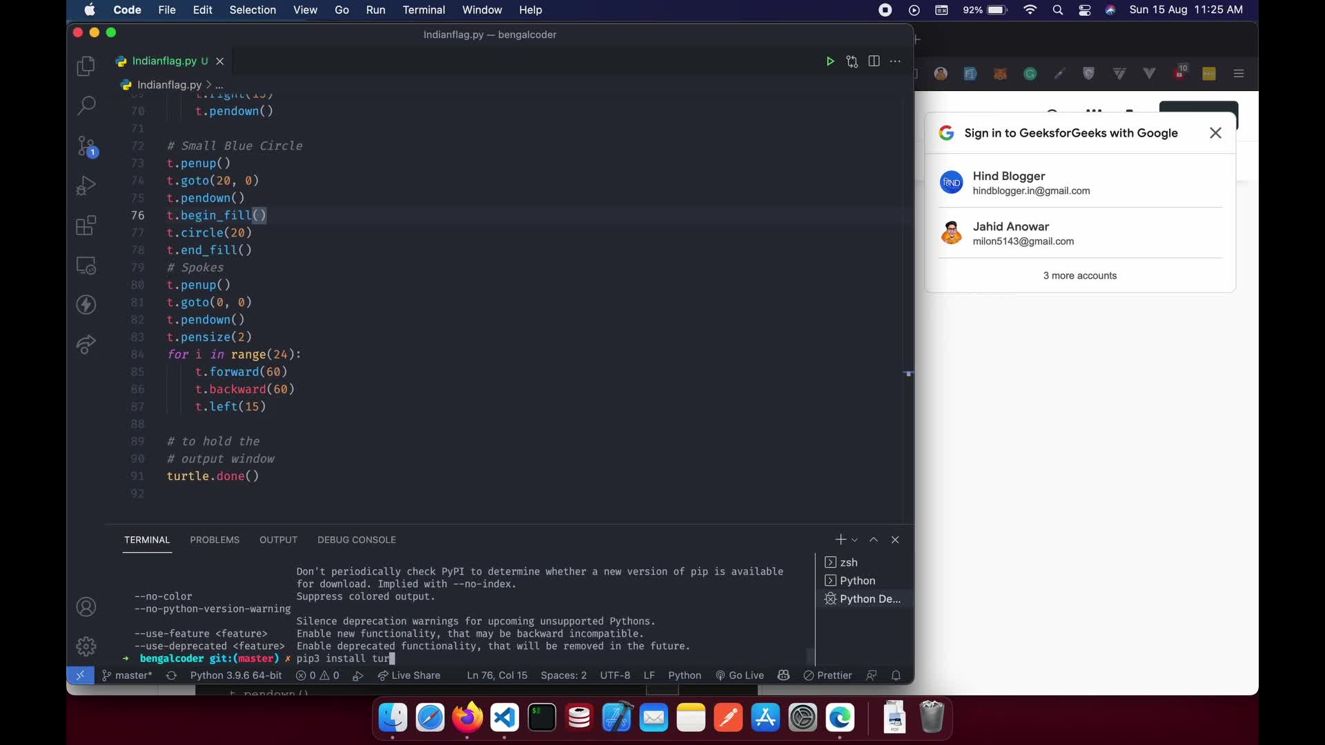This screenshot has width=1325, height=745.
Task: Click the terminal vertical scrollbar
Action: (811, 655)
